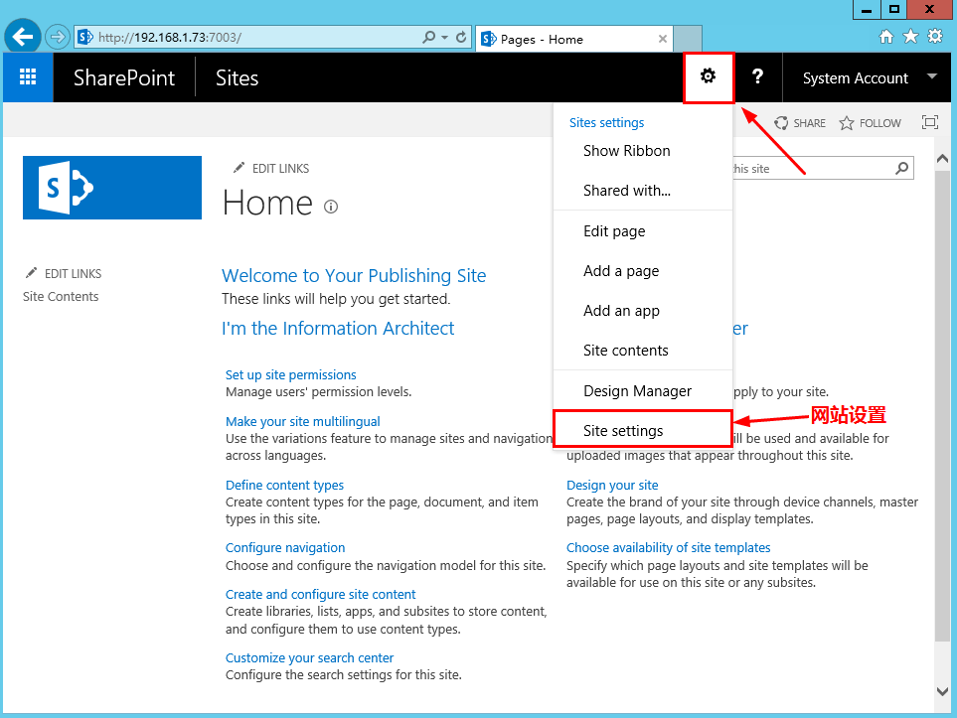Click the Sites settings menu header
The image size is (957, 718).
(x=606, y=122)
